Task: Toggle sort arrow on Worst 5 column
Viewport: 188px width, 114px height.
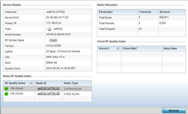Action: click(x=118, y=49)
